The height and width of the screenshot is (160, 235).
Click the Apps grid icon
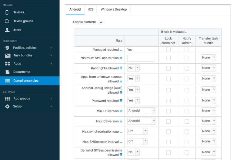pos(7,64)
